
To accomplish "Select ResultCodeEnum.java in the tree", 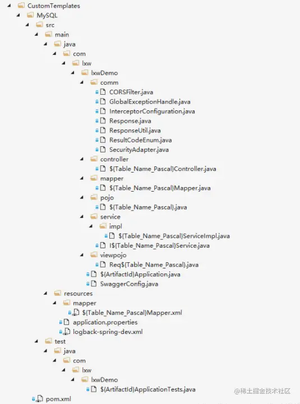I will pyautogui.click(x=140, y=140).
